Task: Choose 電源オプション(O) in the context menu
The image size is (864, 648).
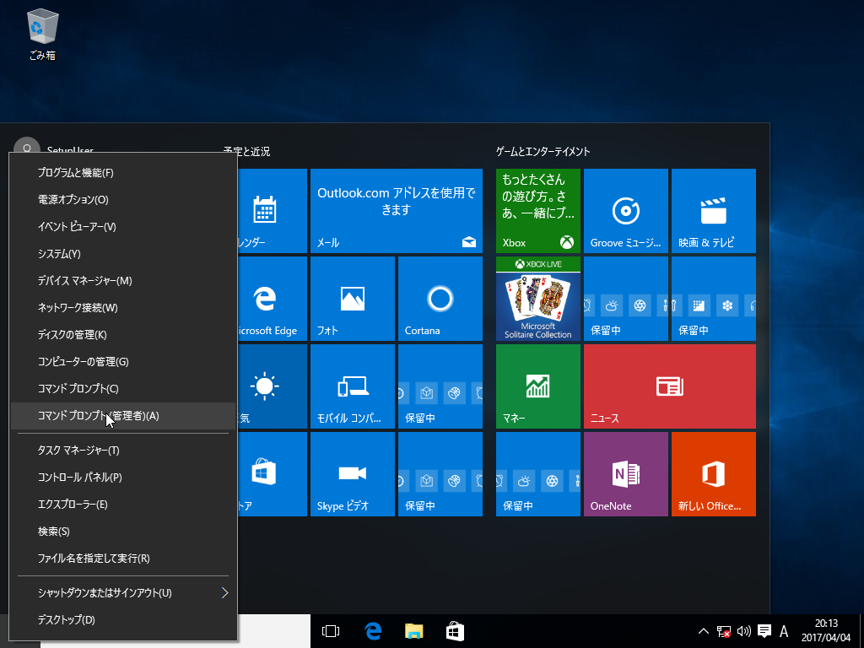Action: tap(123, 200)
